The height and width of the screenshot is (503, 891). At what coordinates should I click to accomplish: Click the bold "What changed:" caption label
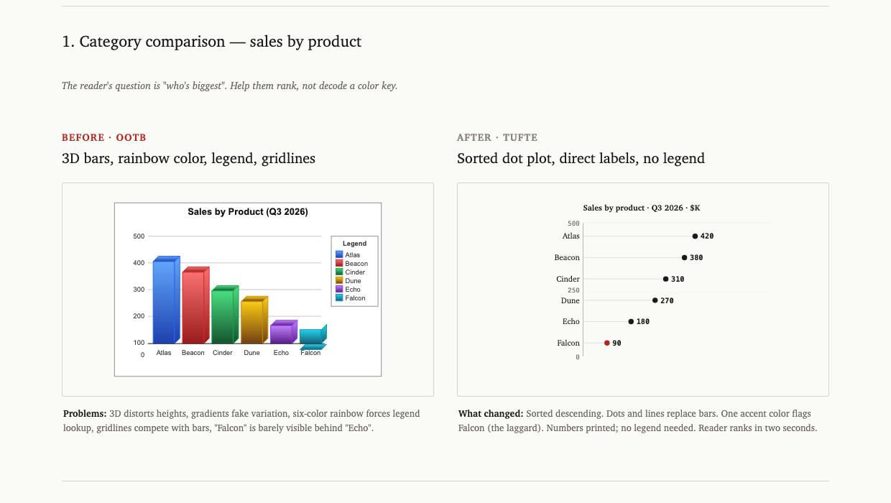[491, 414]
